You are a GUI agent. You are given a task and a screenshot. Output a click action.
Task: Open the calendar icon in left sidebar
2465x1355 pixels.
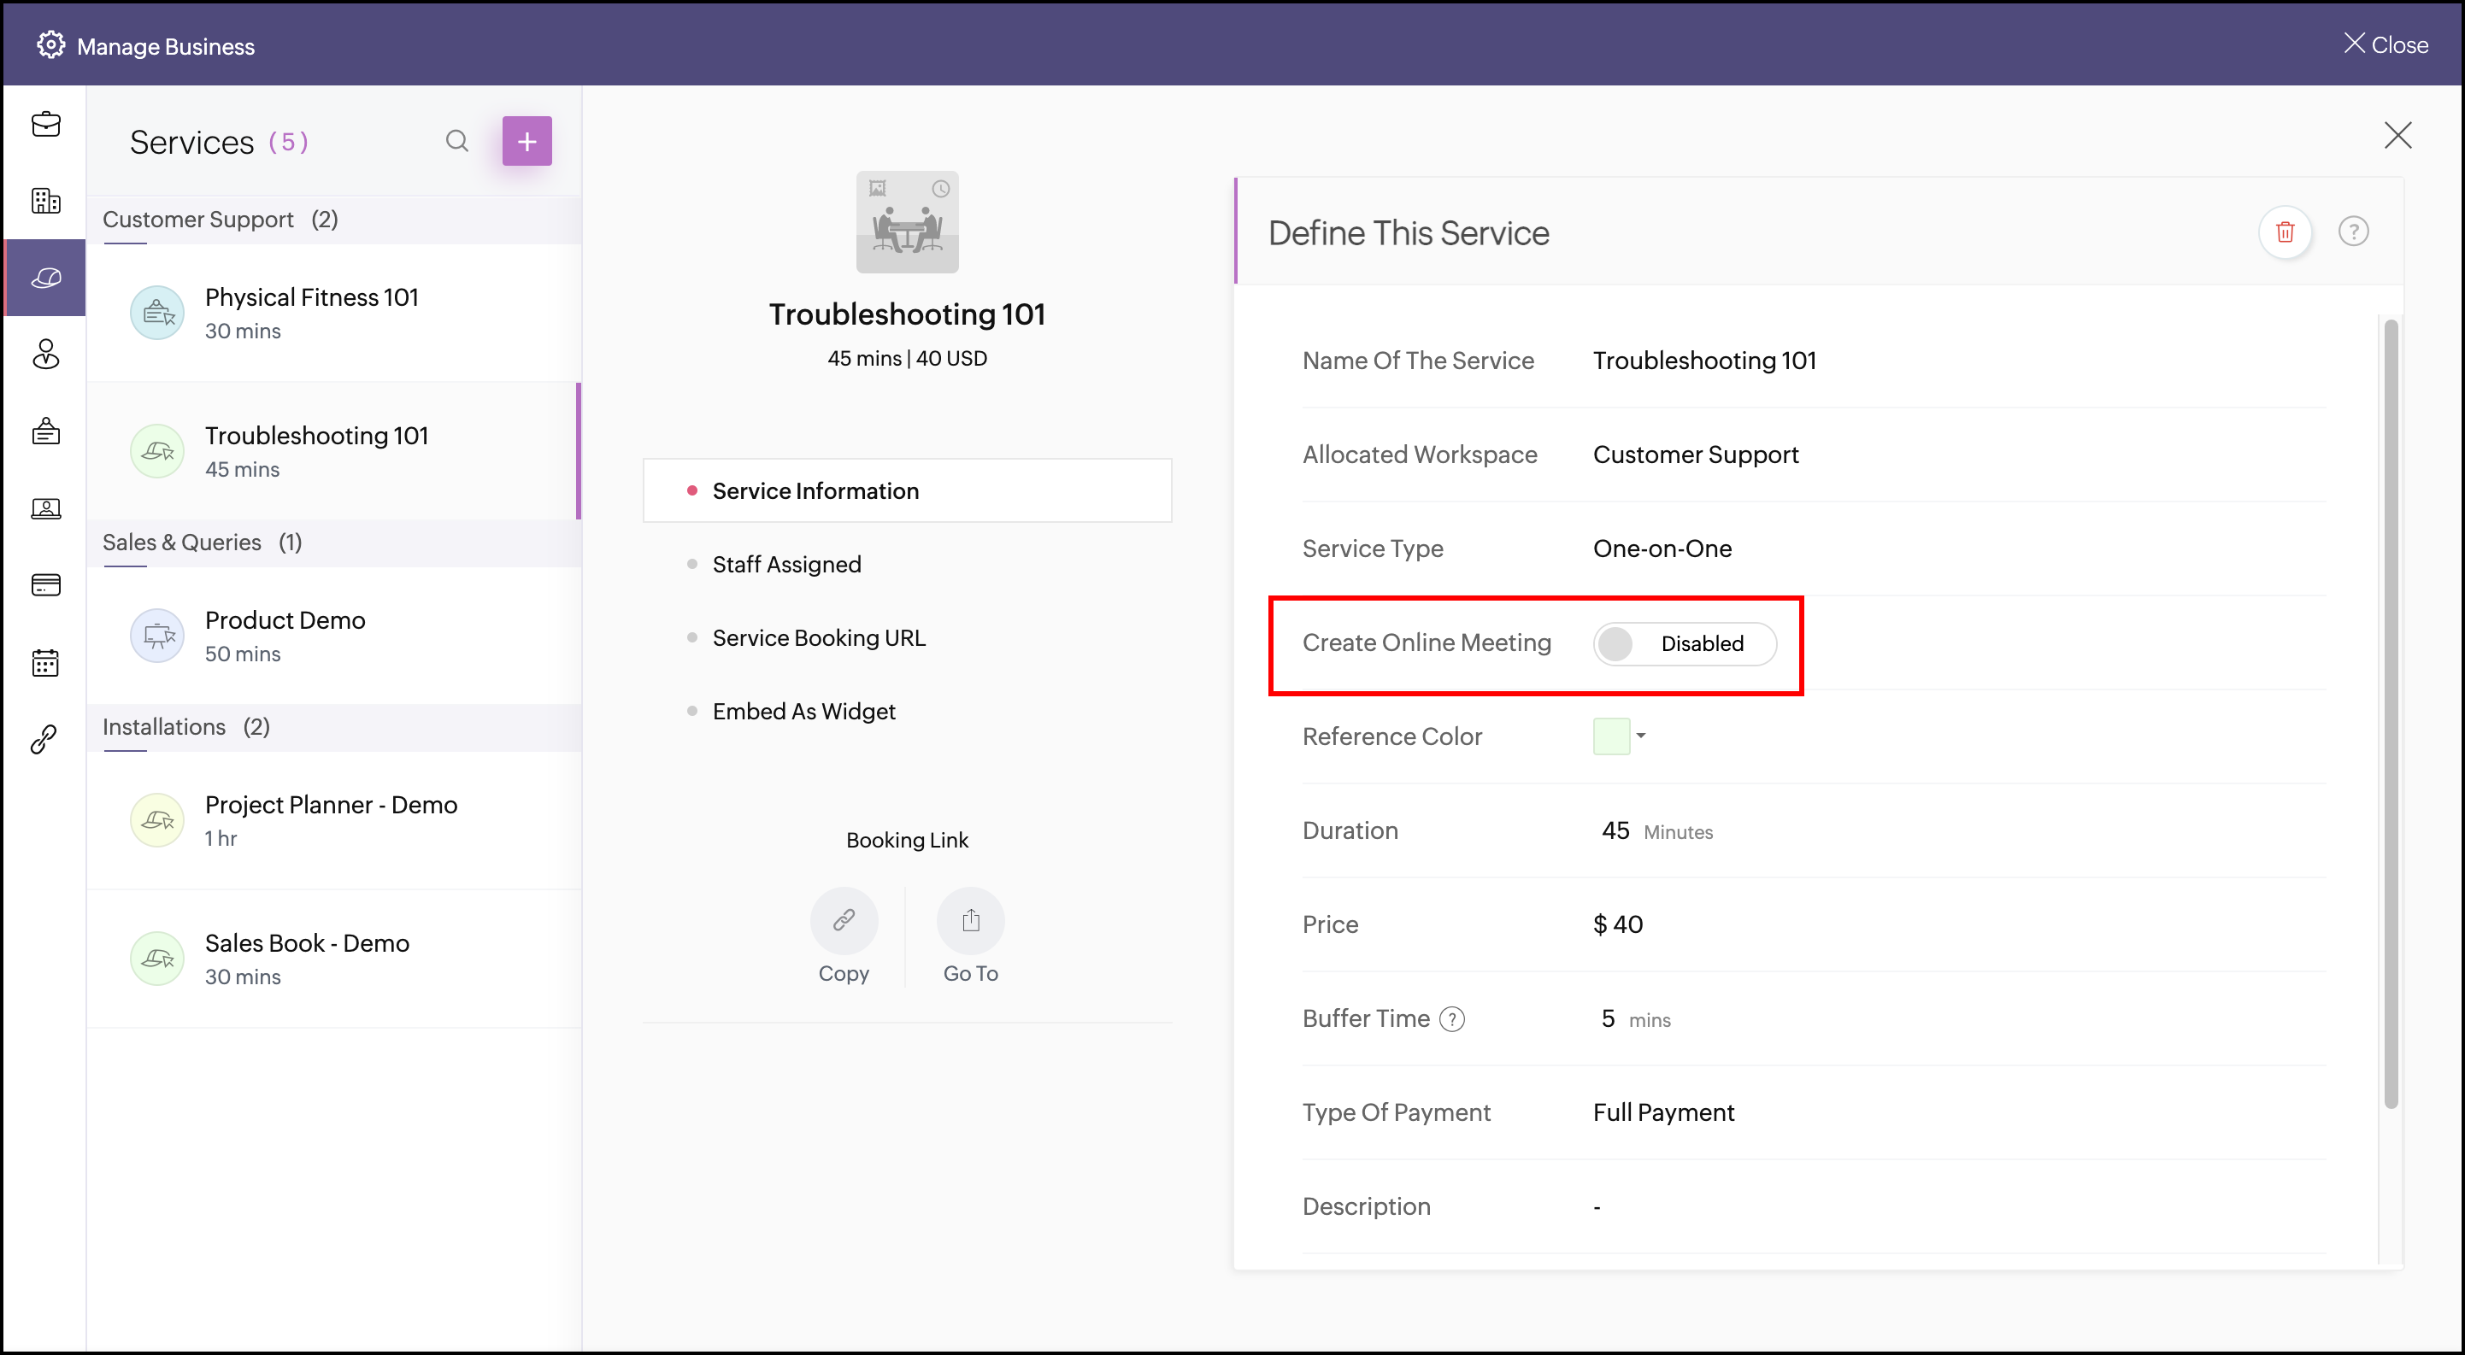[45, 662]
